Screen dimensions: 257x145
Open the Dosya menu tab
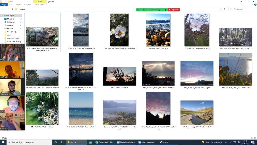click(4, 5)
